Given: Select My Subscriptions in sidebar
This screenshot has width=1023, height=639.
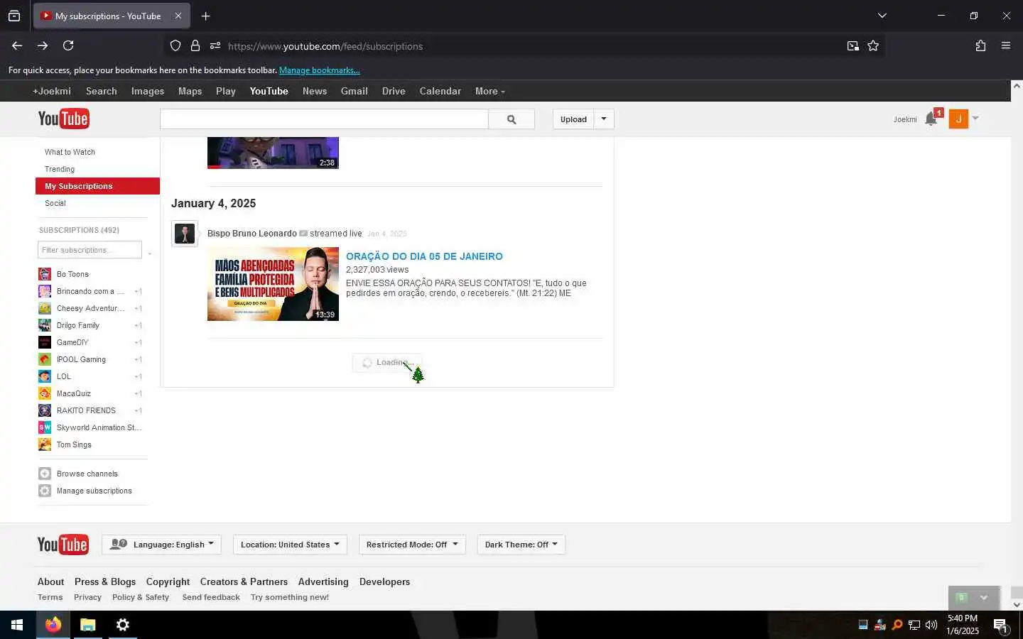Looking at the screenshot, I should [x=97, y=186].
